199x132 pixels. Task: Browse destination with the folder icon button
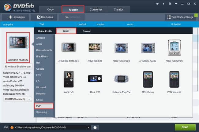point(95,127)
